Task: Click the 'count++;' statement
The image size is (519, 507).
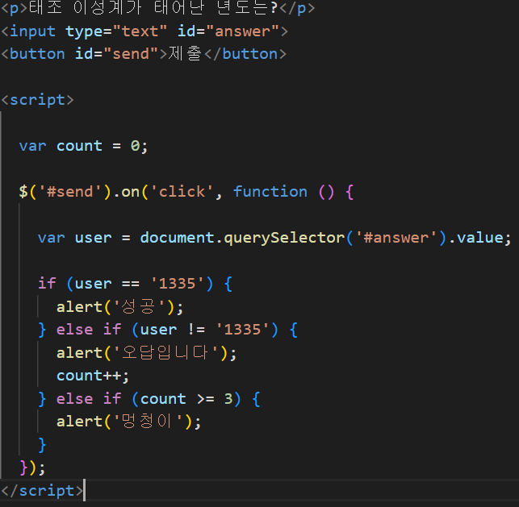Action: (93, 376)
